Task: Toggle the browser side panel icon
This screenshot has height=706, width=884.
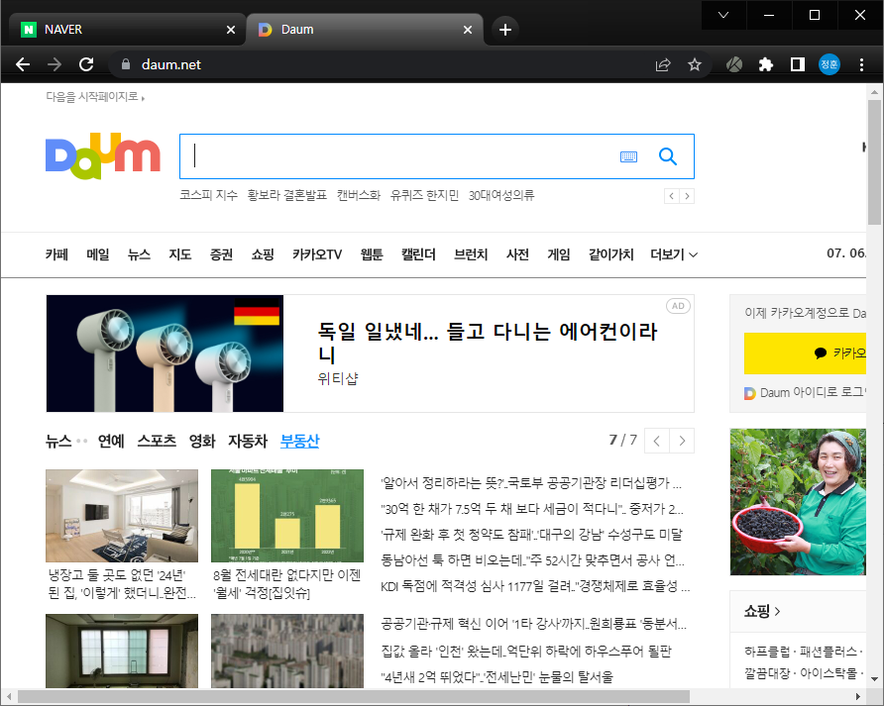Action: tap(797, 64)
